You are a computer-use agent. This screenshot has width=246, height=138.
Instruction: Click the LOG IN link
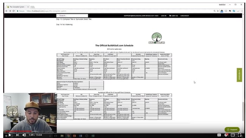(164, 16)
